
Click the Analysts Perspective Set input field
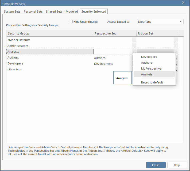click(113, 52)
